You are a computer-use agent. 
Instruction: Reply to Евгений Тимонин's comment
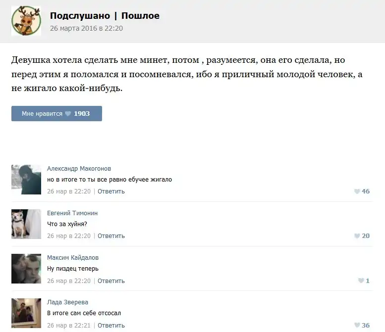tap(111, 236)
